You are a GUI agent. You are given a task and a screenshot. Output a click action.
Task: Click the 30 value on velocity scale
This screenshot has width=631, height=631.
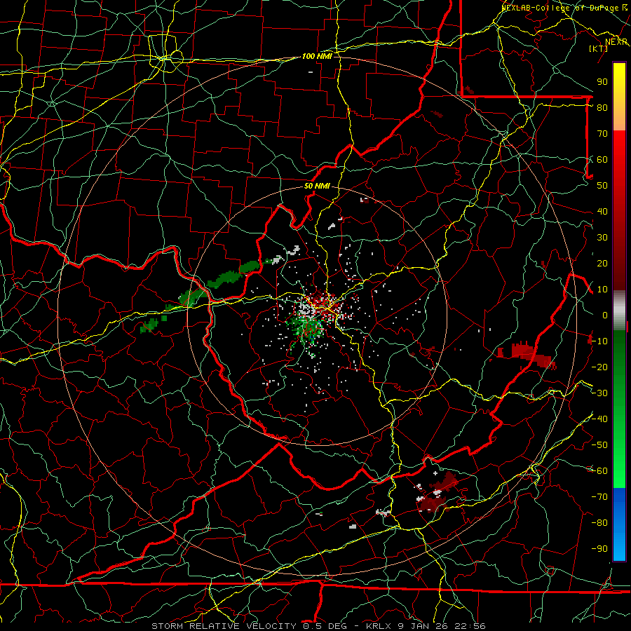pos(602,238)
